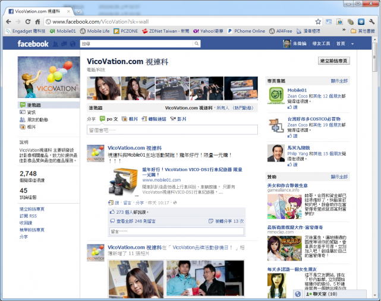Open Mobile01 recommended page link

coord(297,90)
